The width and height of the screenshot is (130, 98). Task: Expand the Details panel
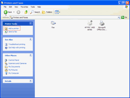point(30,81)
